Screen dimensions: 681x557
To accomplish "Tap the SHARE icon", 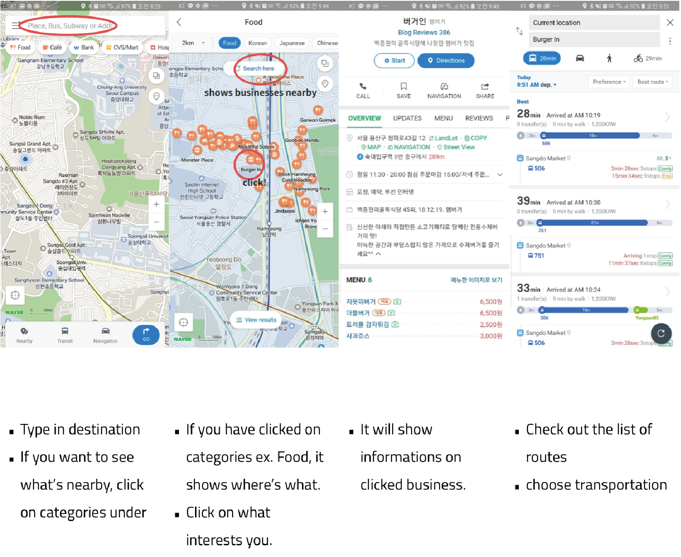I will 485,91.
